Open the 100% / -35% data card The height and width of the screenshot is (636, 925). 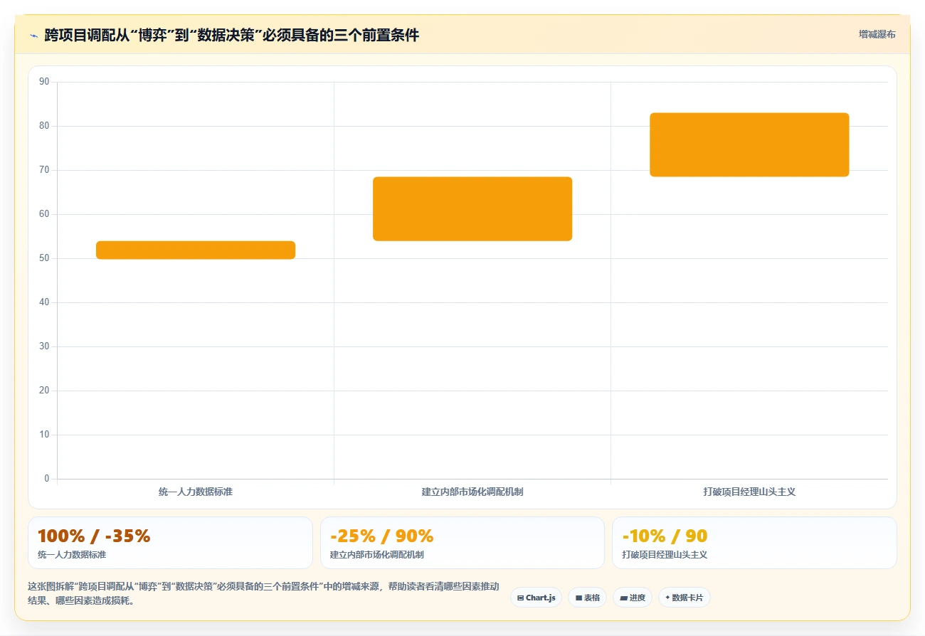170,543
